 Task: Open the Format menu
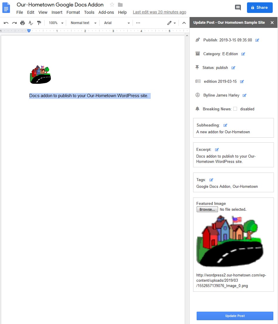pos(73,12)
